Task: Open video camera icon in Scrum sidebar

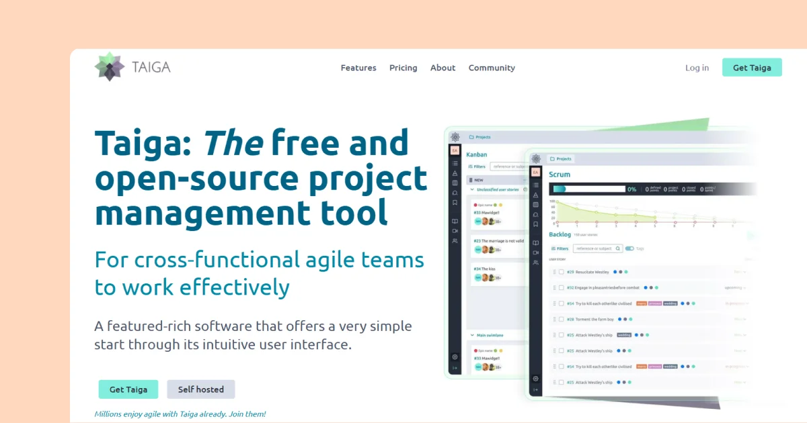Action: [535, 252]
